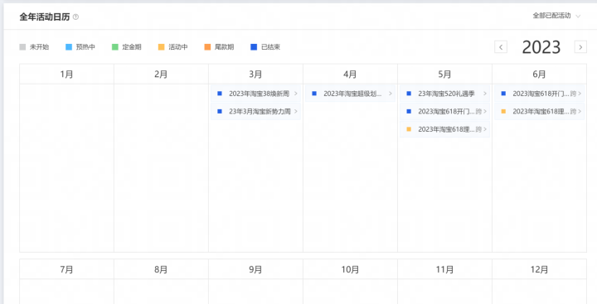Open the 全部已配活动 filter dropdown
This screenshot has width=597, height=304.
[x=556, y=16]
